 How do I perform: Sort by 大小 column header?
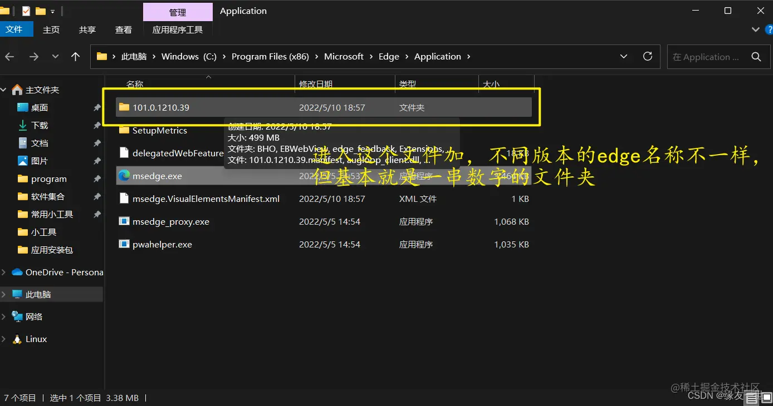pyautogui.click(x=491, y=85)
